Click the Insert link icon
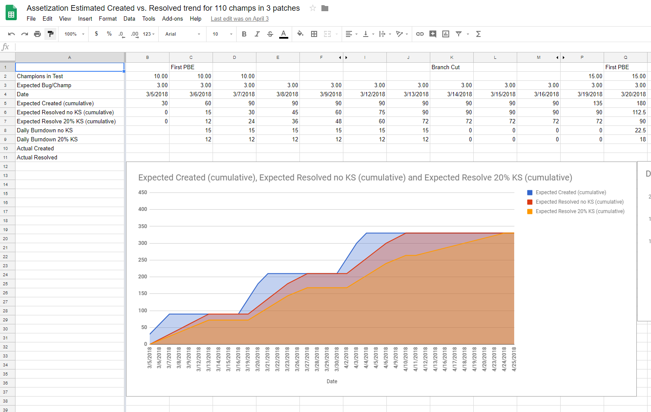Screen dimensions: 651x412 coord(420,34)
